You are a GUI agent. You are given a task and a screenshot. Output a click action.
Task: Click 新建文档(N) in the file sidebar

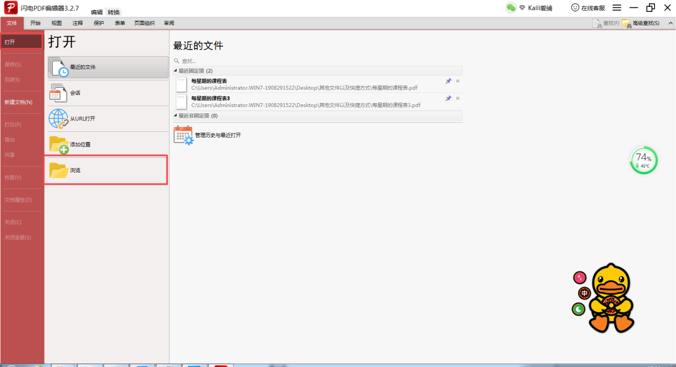[x=19, y=102]
